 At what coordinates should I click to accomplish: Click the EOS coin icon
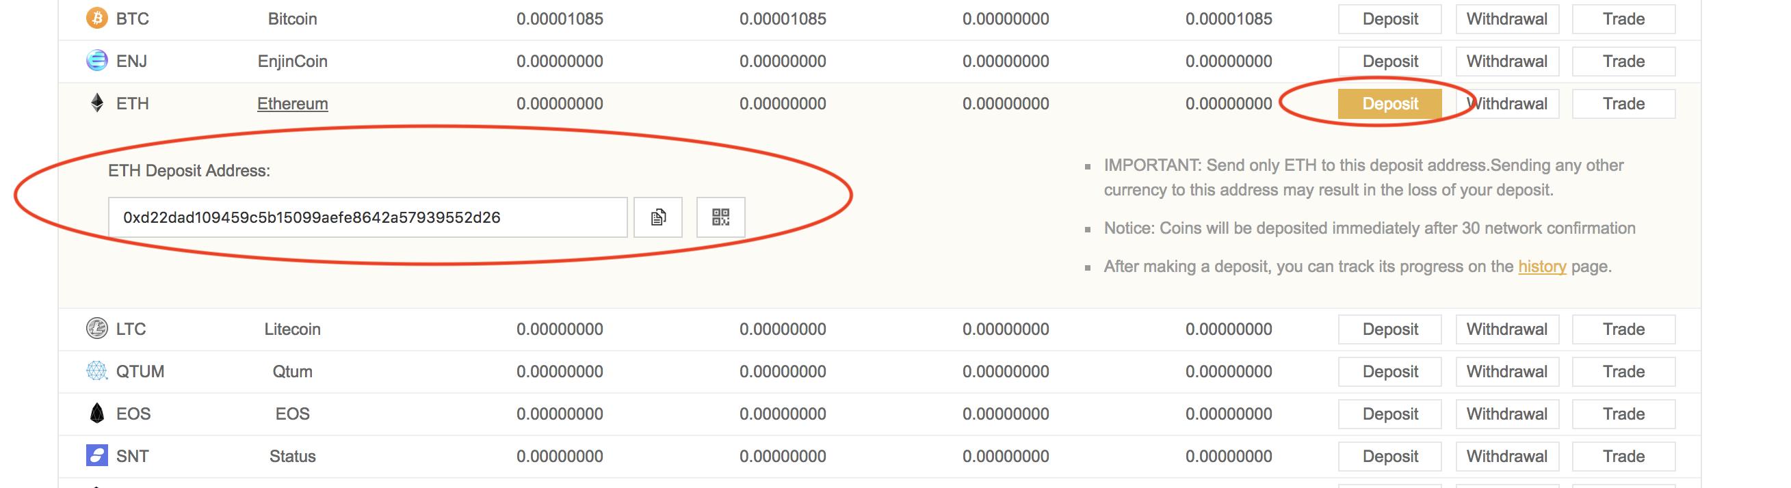(x=96, y=413)
